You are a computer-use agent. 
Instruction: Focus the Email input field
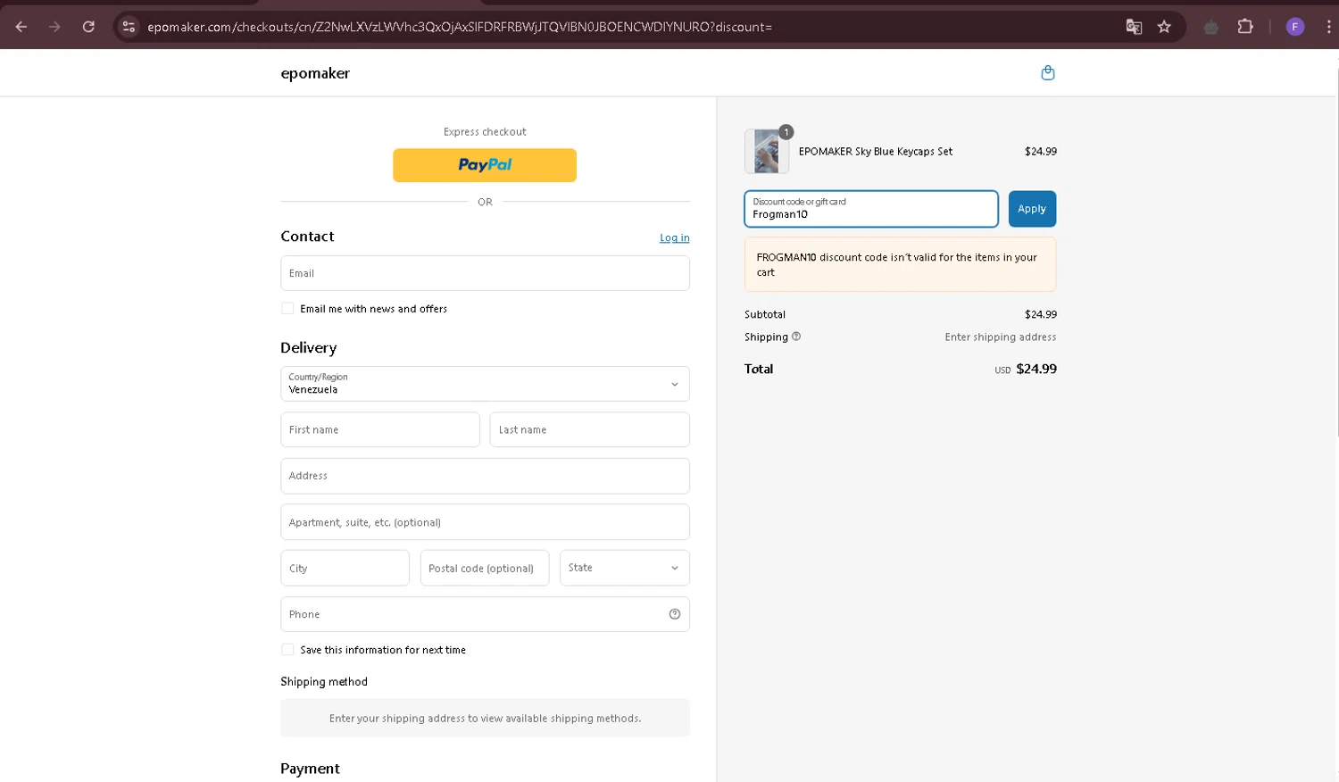click(x=485, y=273)
